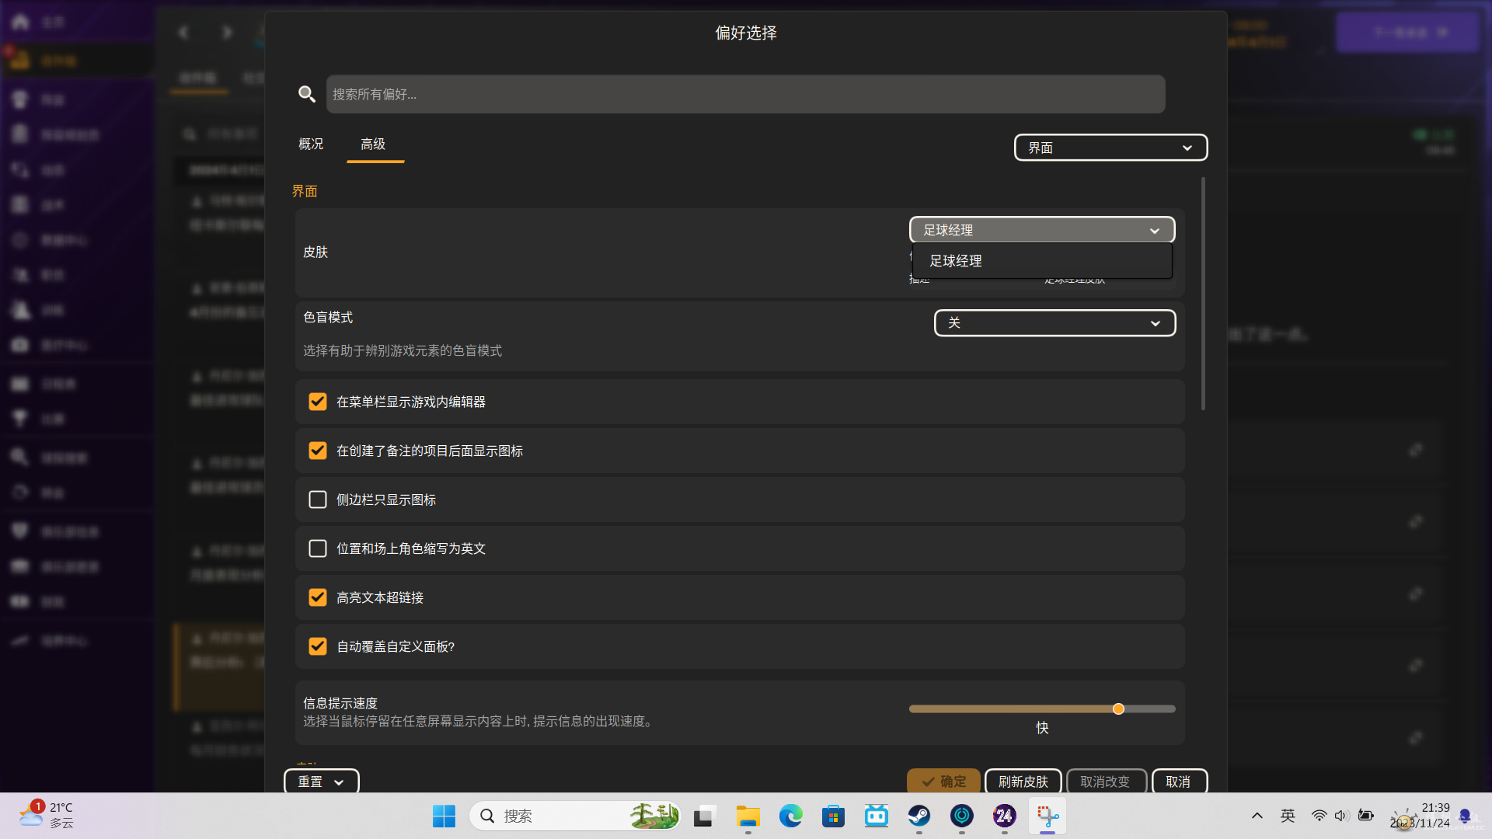
Task: Click the Windows Start button
Action: coord(444,816)
